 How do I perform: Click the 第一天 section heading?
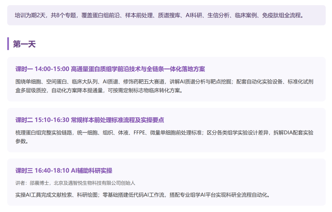tap(24, 44)
